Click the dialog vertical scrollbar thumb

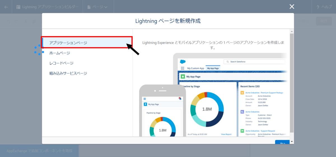[x=292, y=83]
